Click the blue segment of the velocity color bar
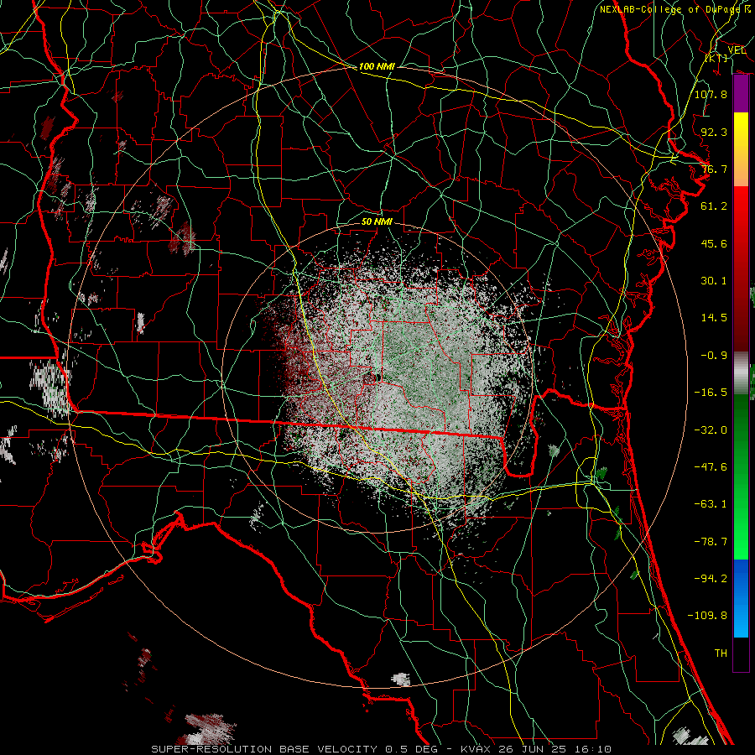This screenshot has height=755, width=755. click(741, 598)
